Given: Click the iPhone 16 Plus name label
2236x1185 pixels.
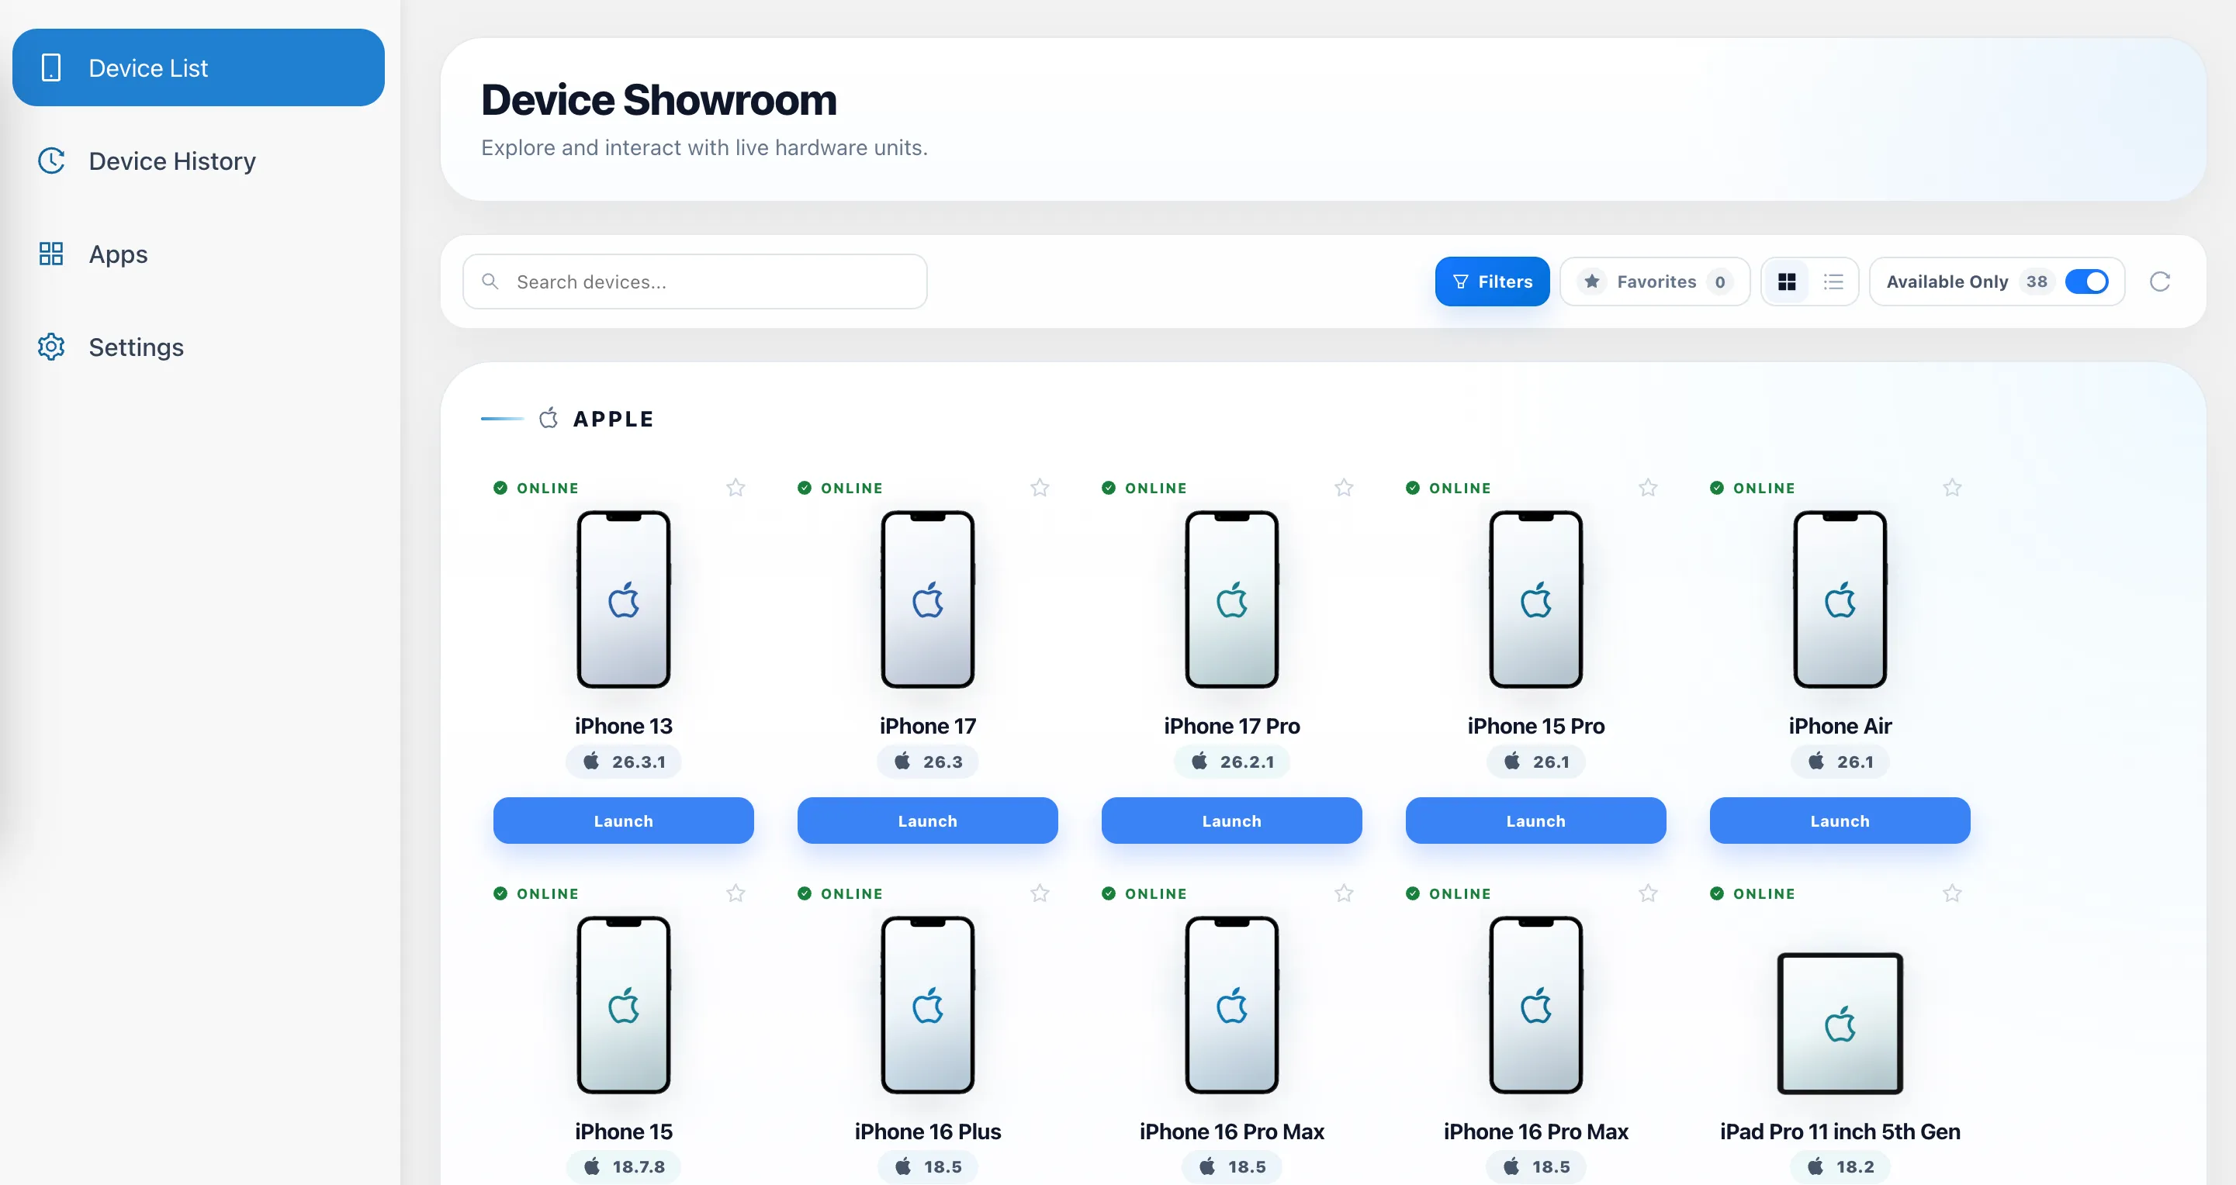Looking at the screenshot, I should 927,1131.
